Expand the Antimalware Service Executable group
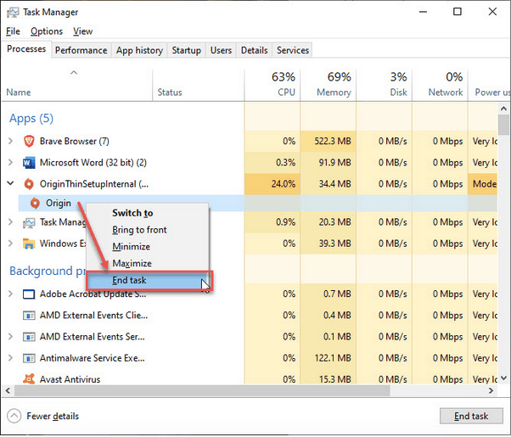The width and height of the screenshot is (511, 437). (10, 358)
